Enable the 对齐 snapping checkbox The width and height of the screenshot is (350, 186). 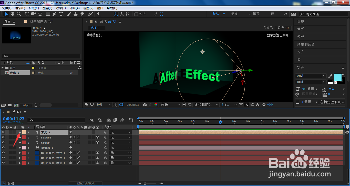(136, 14)
